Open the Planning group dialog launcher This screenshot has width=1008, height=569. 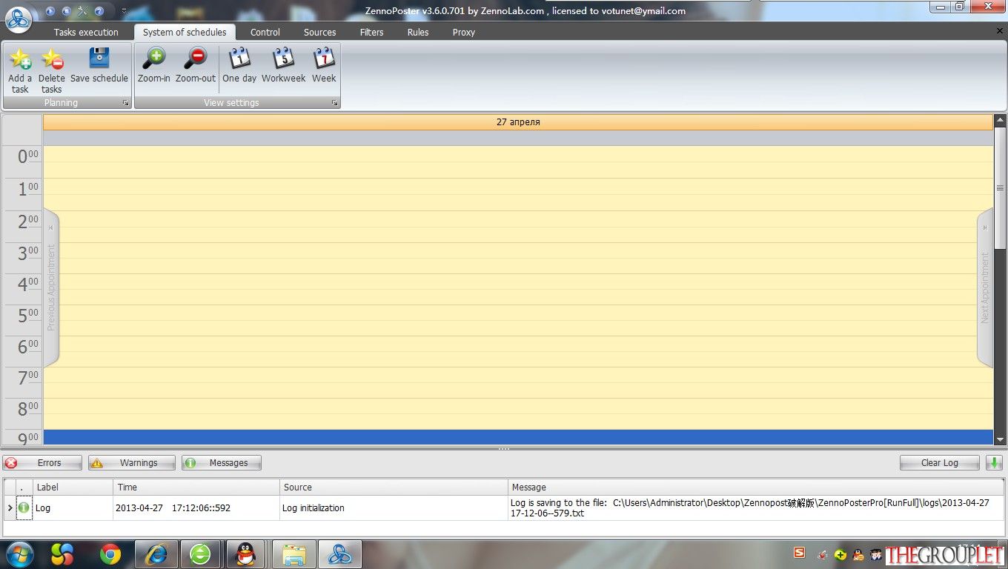click(x=125, y=103)
